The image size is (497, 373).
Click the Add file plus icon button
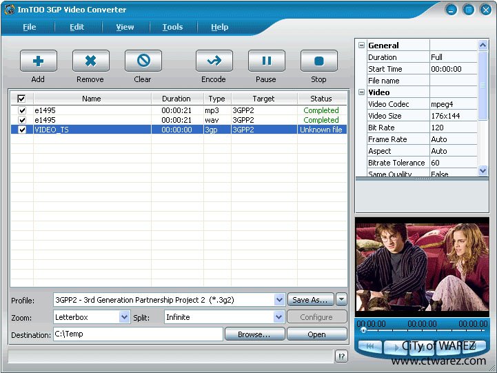39,61
